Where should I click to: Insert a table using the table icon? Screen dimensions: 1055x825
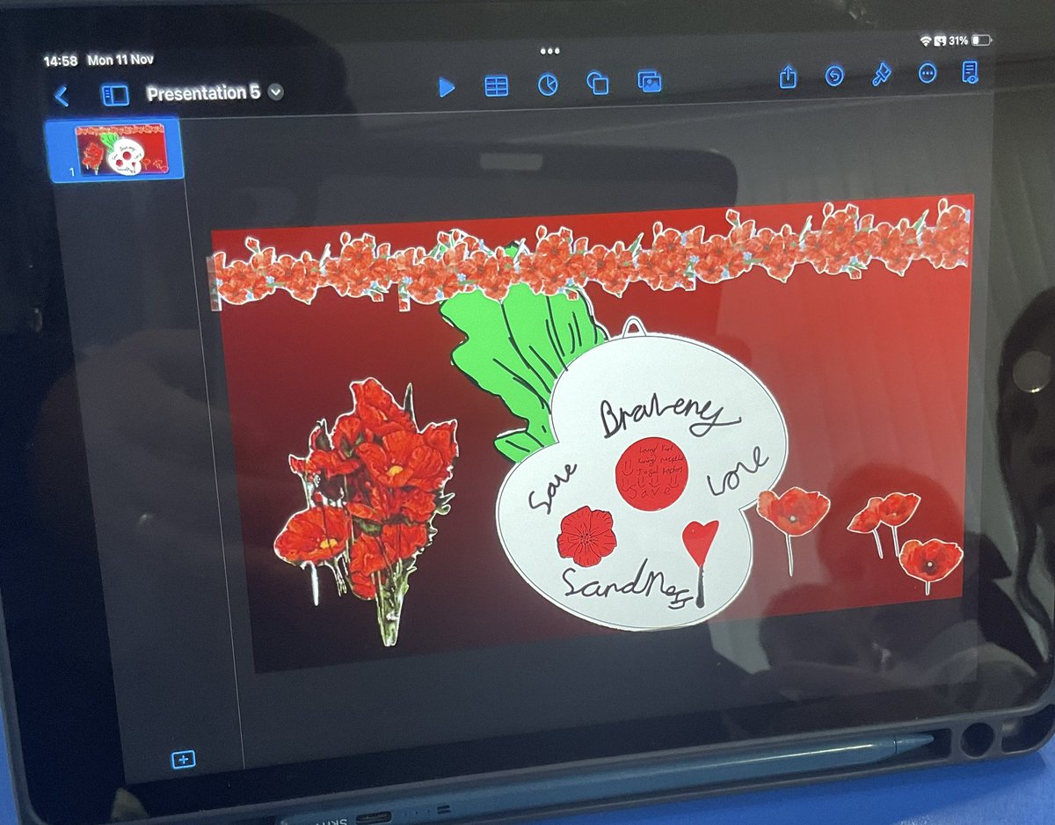pos(497,85)
